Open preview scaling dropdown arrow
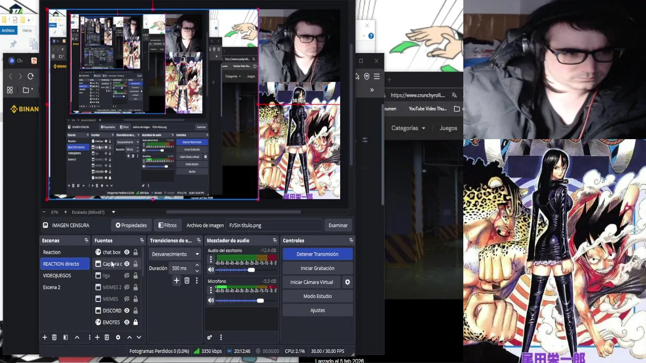 (x=114, y=212)
